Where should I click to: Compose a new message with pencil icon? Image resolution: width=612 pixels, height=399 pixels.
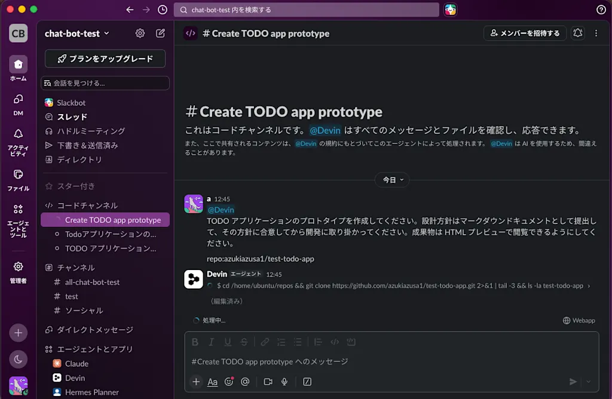tap(160, 33)
